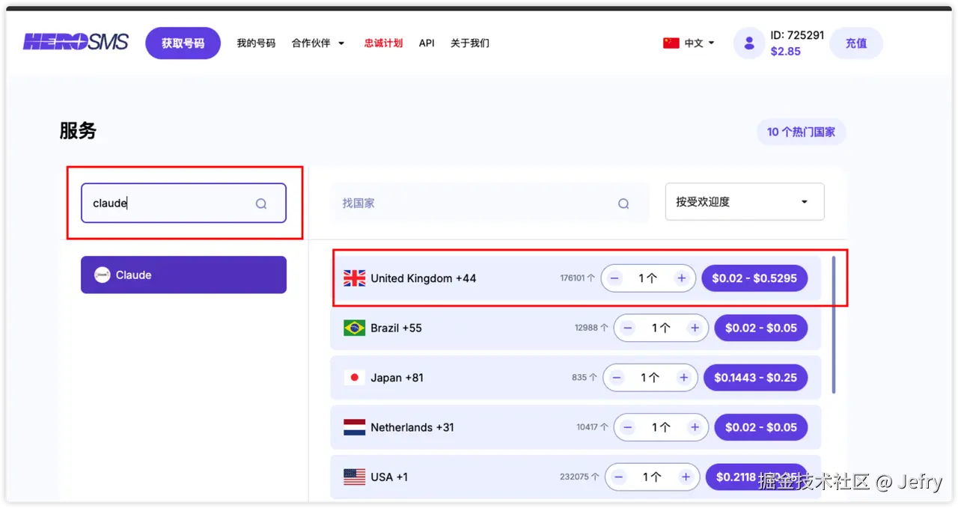
Task: Click the United Kingdom flag icon
Action: pyautogui.click(x=355, y=278)
